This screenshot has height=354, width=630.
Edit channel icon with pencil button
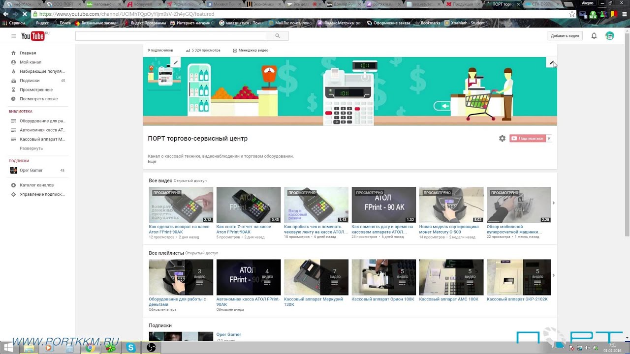(x=176, y=62)
